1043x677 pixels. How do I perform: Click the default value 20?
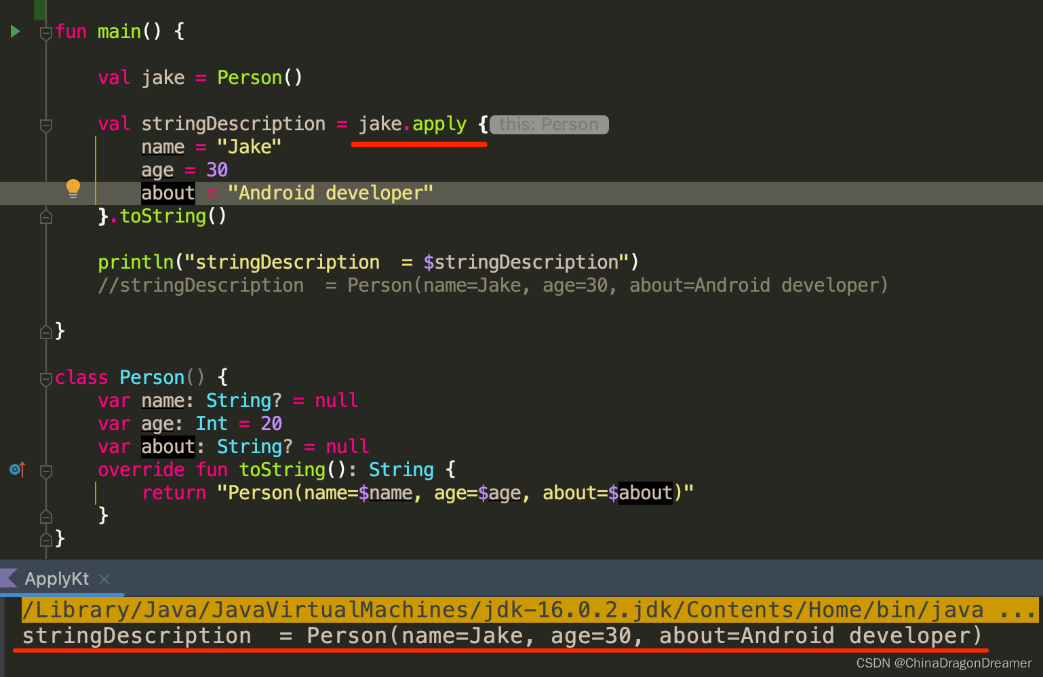click(271, 423)
